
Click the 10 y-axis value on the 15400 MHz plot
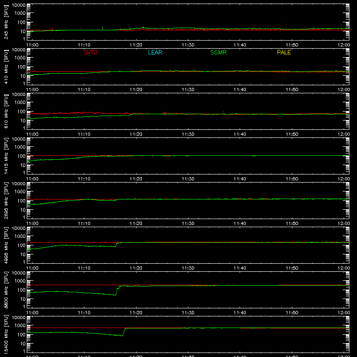point(23,344)
